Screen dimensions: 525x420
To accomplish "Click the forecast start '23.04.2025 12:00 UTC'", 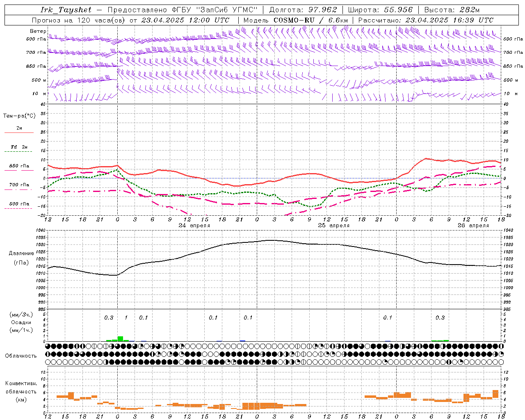I will point(185,20).
